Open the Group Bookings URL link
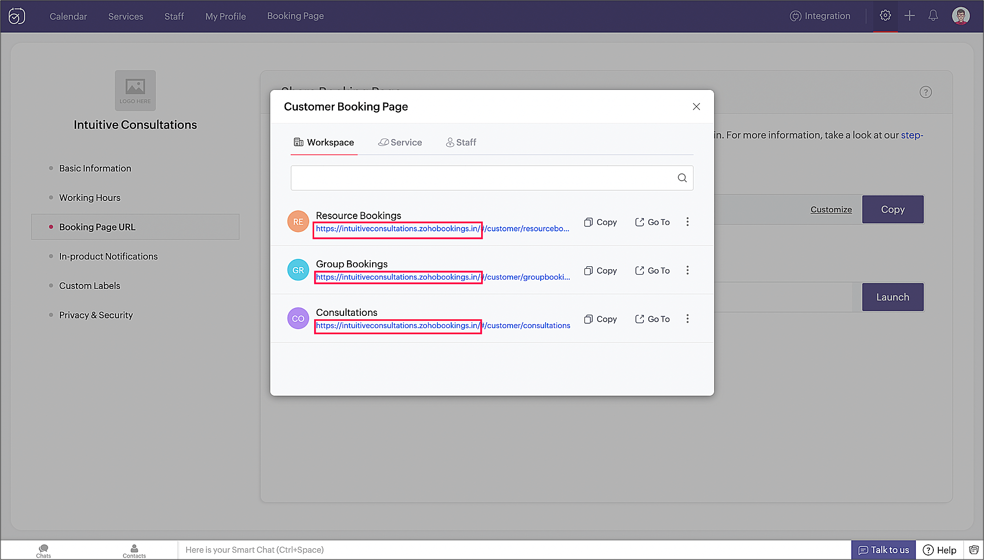The width and height of the screenshot is (984, 560). pyautogui.click(x=442, y=277)
